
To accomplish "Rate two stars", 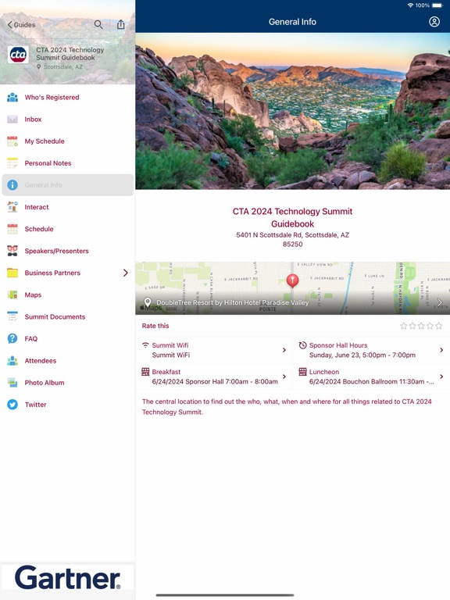I will tap(412, 326).
